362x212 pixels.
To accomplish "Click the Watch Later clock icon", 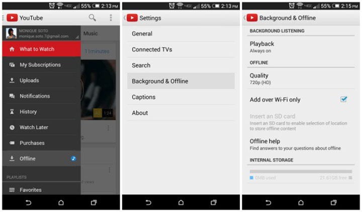I will pyautogui.click(x=12, y=127).
